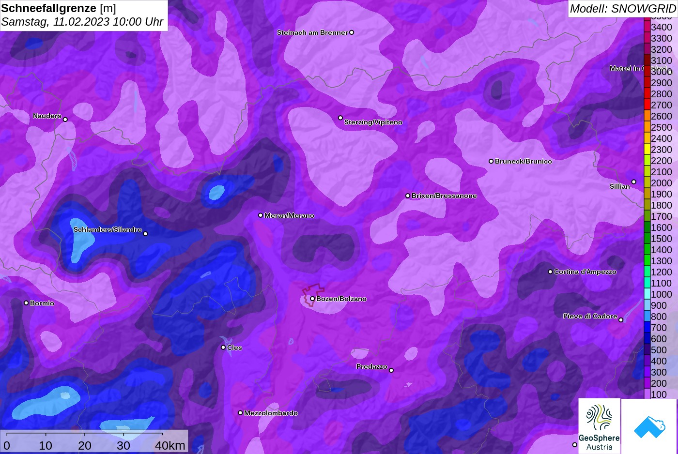Image resolution: width=678 pixels, height=454 pixels.
Task: Click the 20 mark on the scale bar
Action: coord(85,445)
